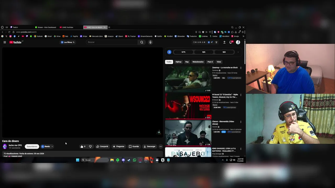Open the YouTube hamburger guide menu
Image resolution: width=335 pixels, height=188 pixels.
pos(4,42)
